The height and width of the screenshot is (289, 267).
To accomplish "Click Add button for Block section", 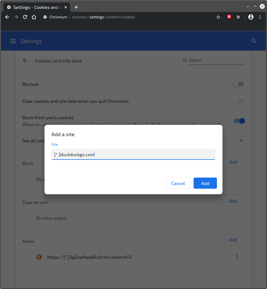I will click(233, 162).
